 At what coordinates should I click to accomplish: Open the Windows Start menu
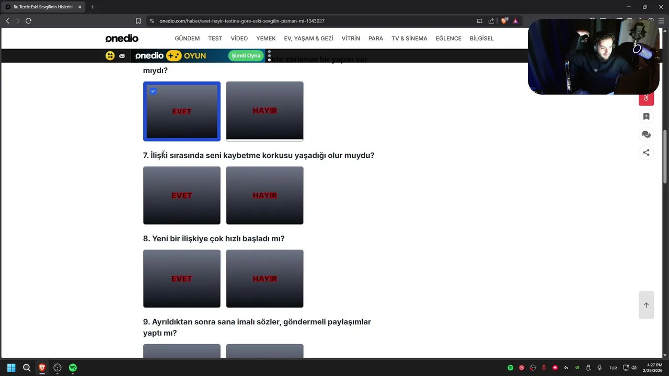tap(11, 368)
